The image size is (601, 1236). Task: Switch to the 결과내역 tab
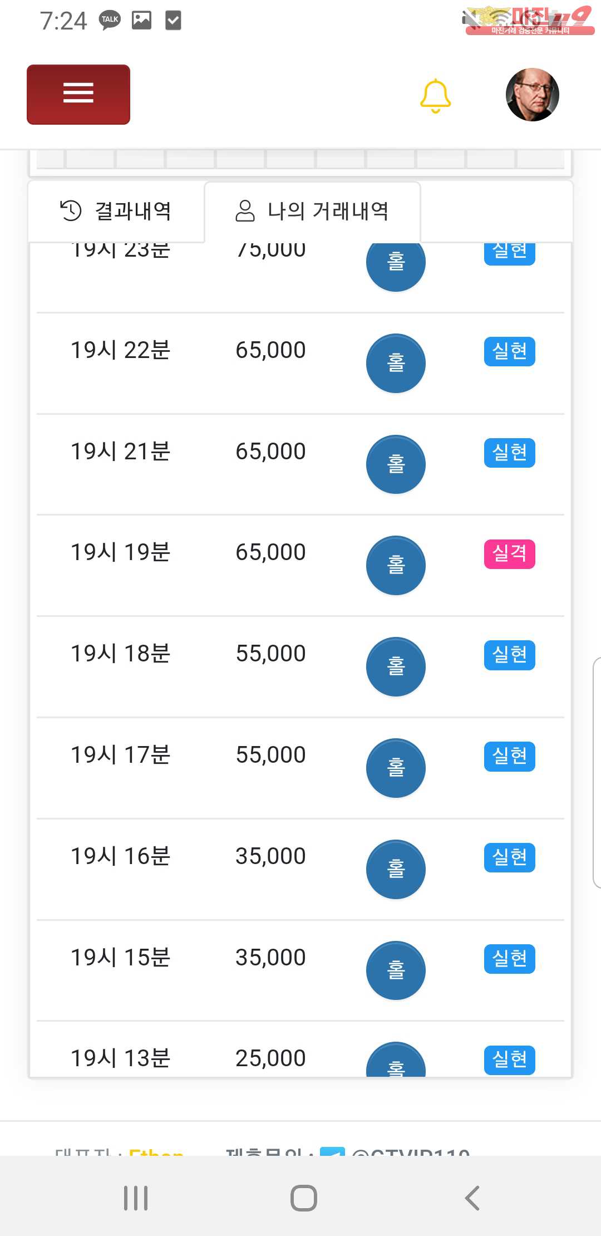(116, 212)
